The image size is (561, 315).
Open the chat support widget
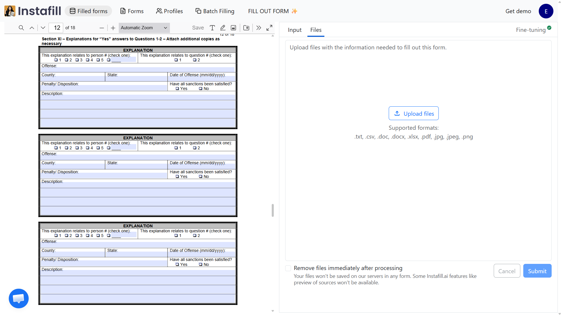pos(18,298)
